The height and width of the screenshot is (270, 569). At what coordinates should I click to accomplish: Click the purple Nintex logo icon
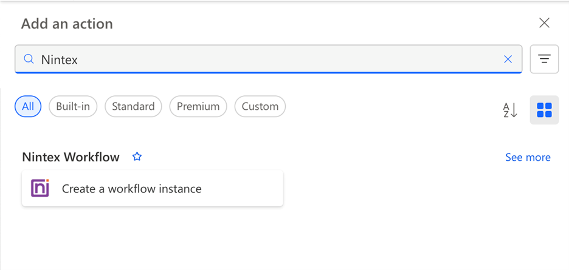click(x=40, y=188)
